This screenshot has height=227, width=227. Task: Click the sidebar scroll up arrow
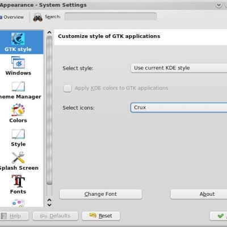click(49, 32)
